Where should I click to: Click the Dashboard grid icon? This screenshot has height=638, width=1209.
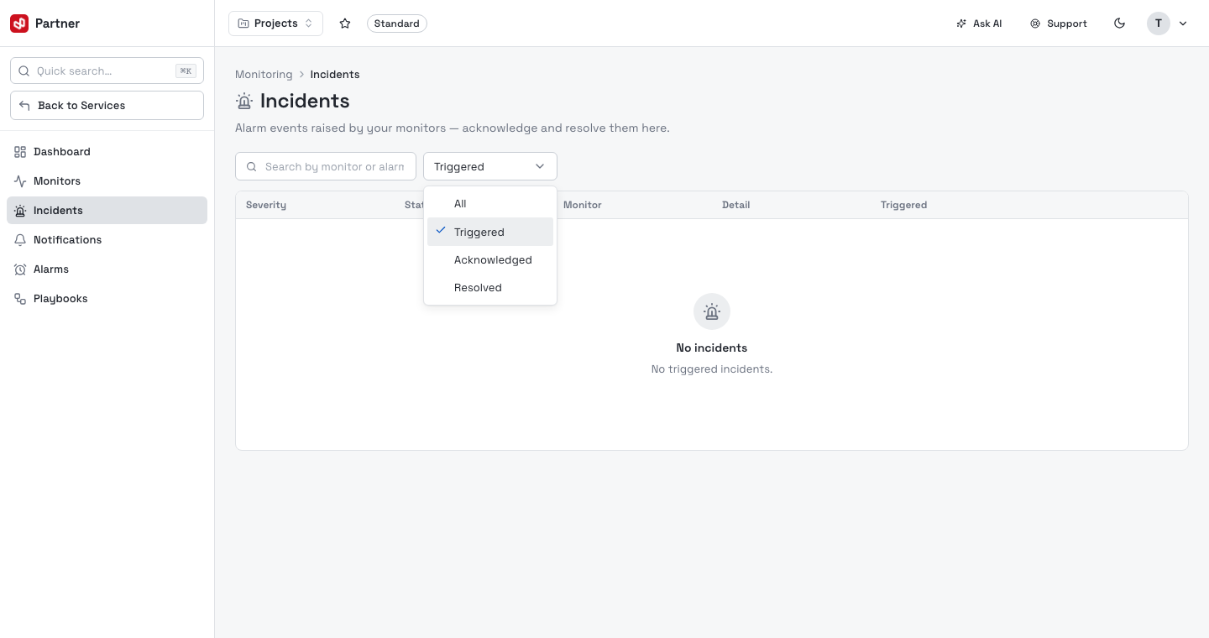click(20, 152)
